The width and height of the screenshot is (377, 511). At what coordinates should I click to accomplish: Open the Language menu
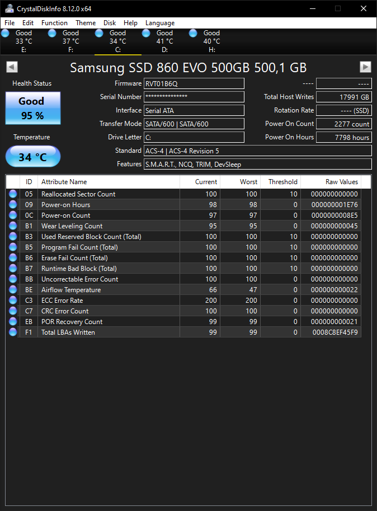(160, 23)
